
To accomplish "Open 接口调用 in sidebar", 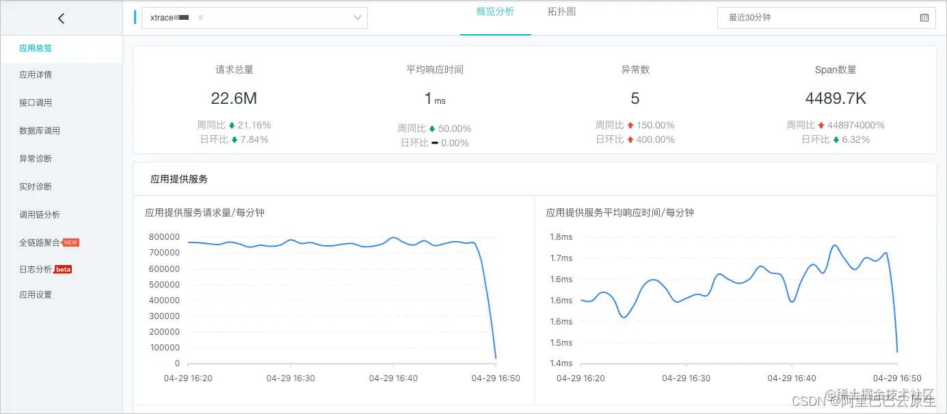I will [x=36, y=102].
